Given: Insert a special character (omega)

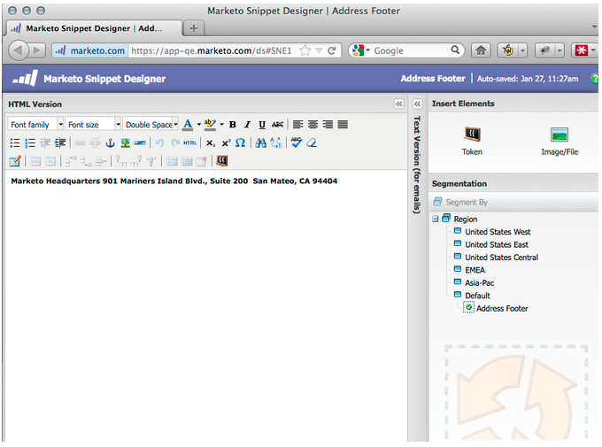Looking at the screenshot, I should [x=240, y=143].
